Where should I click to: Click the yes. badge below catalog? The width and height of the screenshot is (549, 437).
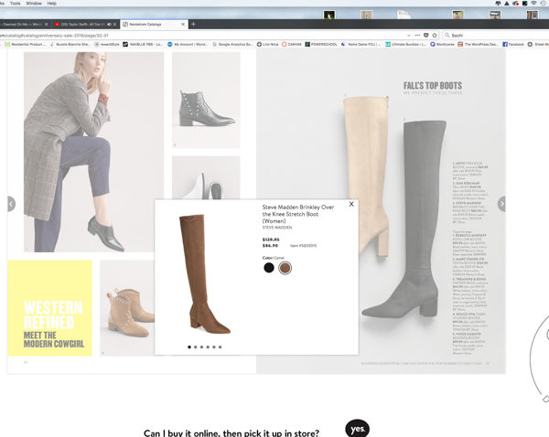click(357, 428)
